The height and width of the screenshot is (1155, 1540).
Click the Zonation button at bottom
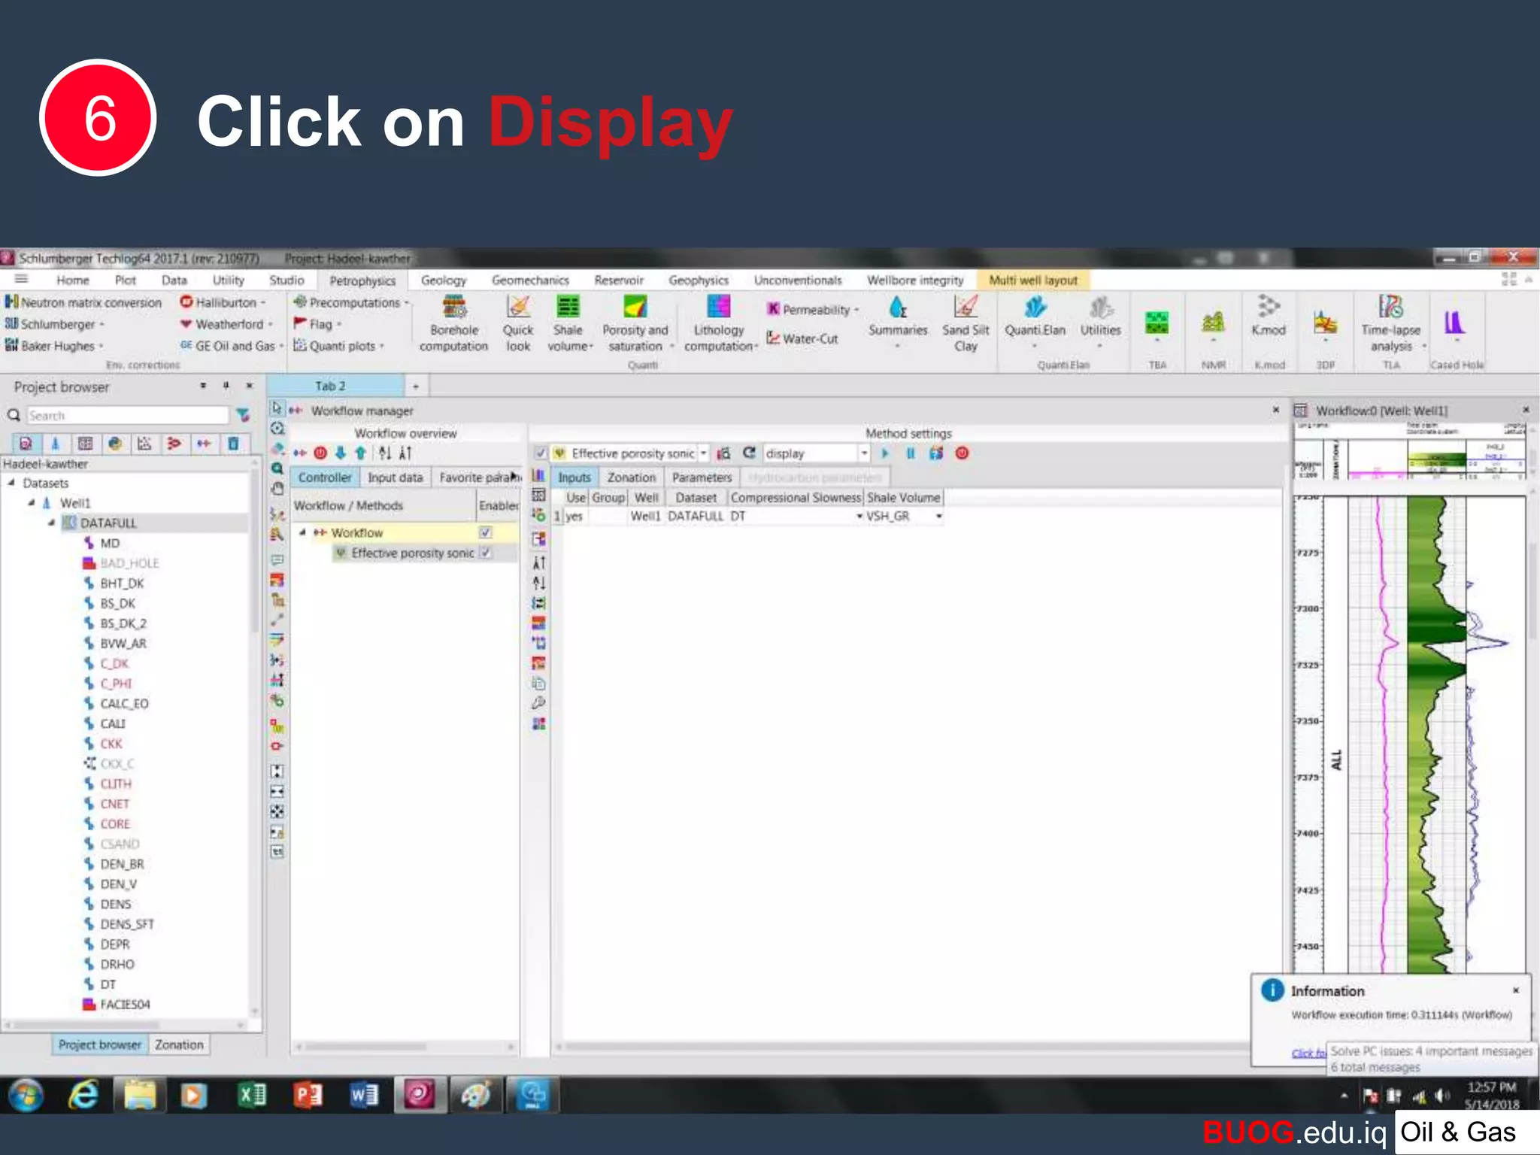tap(179, 1044)
